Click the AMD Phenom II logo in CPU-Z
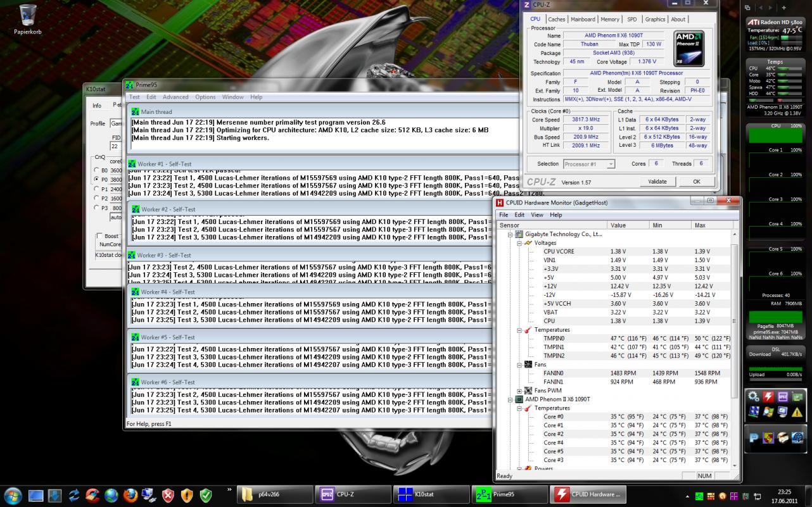This screenshot has width=812, height=507. click(x=688, y=49)
